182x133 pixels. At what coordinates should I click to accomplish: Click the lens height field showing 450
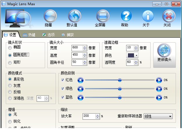click(77, 55)
